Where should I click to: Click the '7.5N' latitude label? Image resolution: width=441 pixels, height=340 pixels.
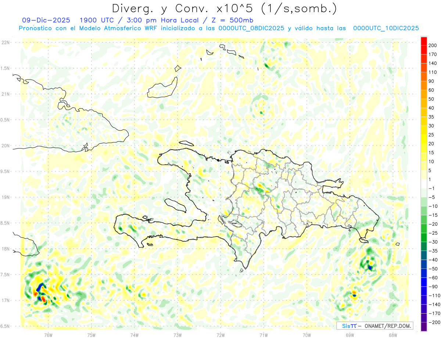pos(5,275)
